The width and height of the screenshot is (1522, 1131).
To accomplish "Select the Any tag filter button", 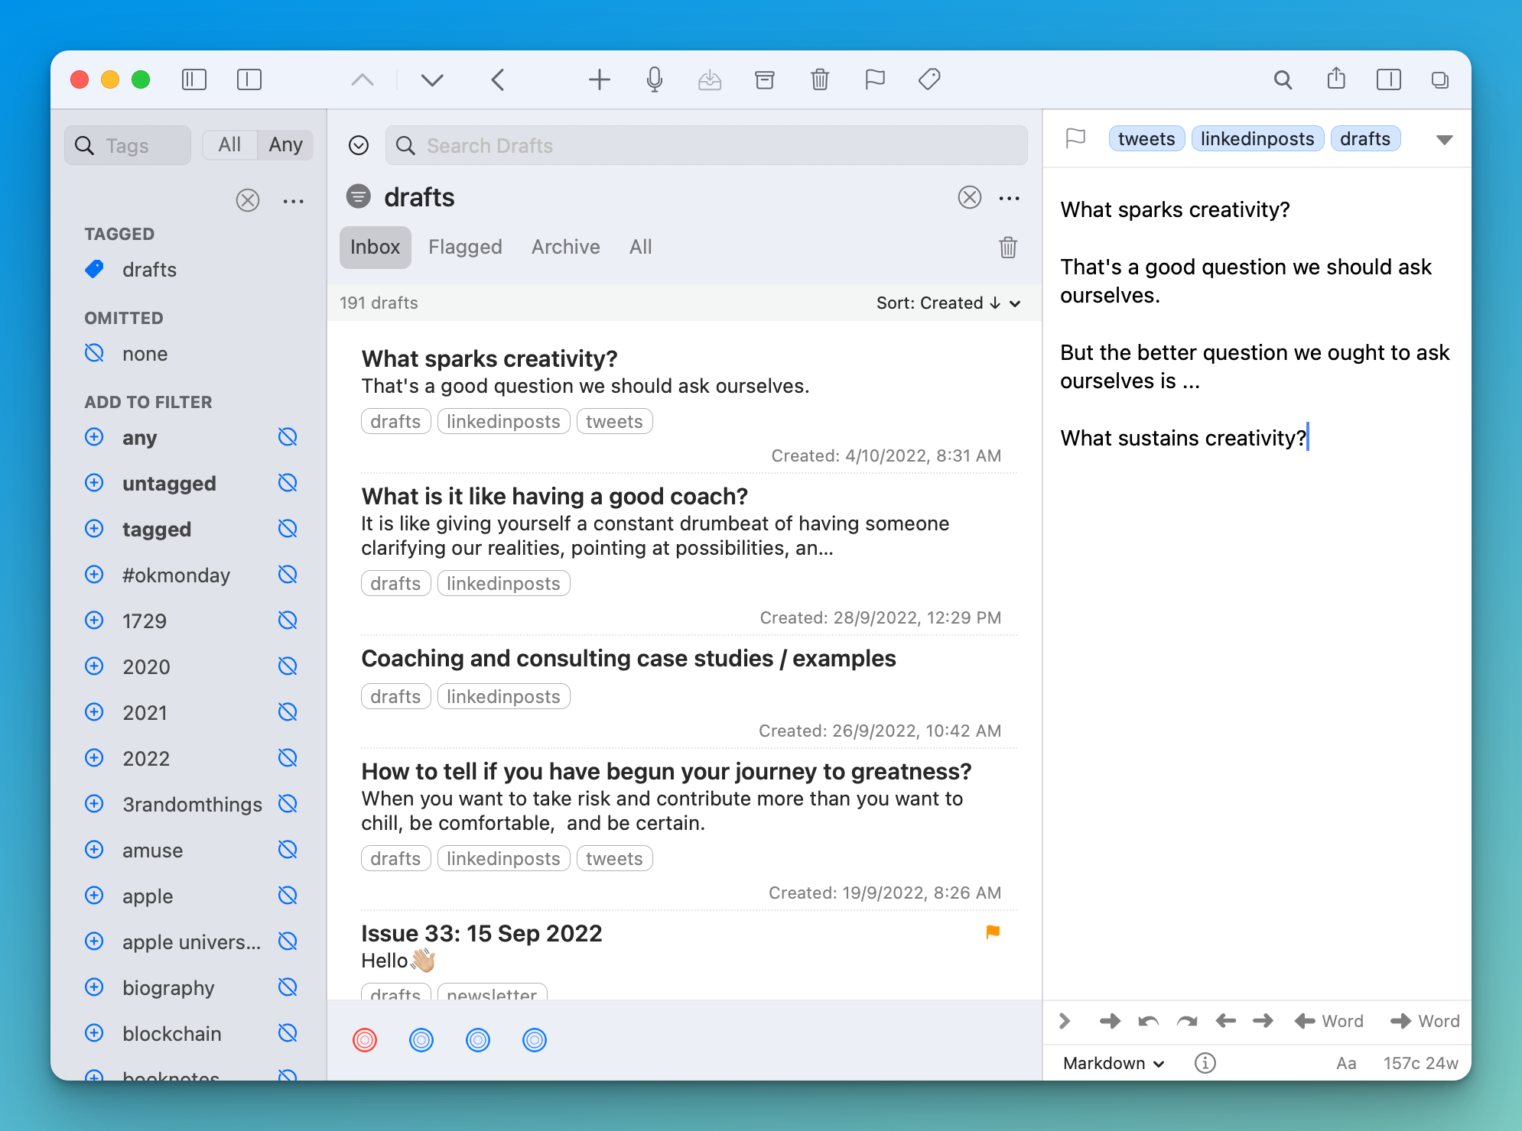I will tap(285, 144).
